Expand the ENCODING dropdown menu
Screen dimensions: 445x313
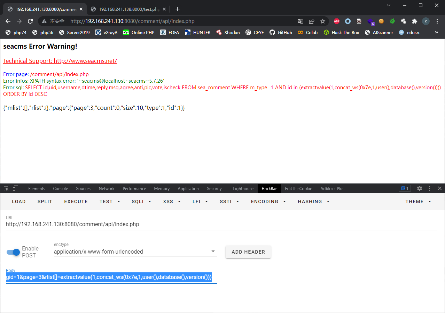[268, 201]
